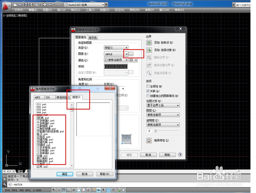Open the background color dropdown next to 颜色

click(133, 60)
